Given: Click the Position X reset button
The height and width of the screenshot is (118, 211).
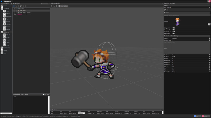Looking at the screenshot, I should [210, 55].
